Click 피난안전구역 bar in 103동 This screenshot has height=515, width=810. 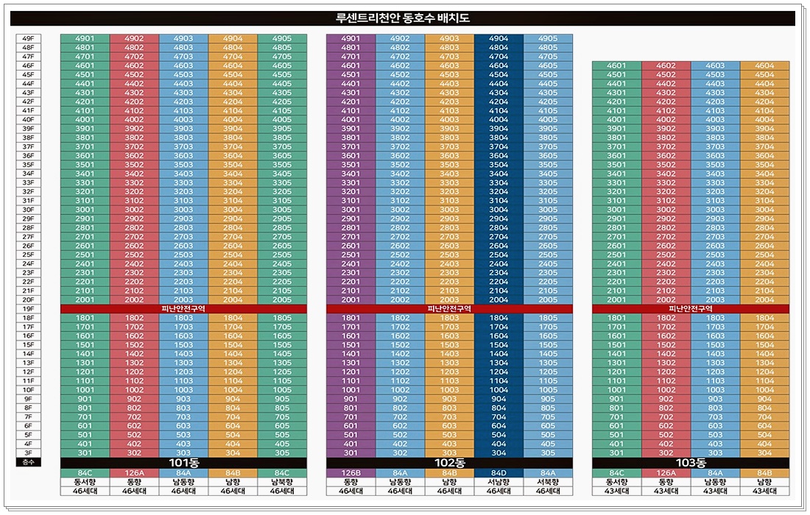tap(691, 308)
